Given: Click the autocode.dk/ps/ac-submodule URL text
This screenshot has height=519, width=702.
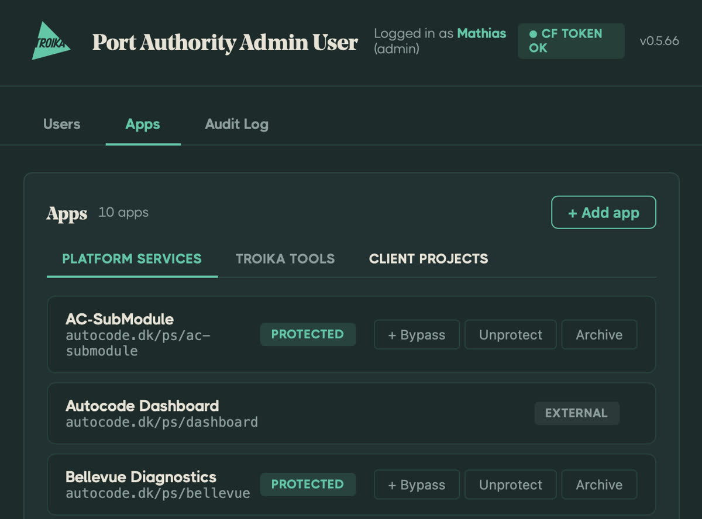Looking at the screenshot, I should pyautogui.click(x=138, y=343).
